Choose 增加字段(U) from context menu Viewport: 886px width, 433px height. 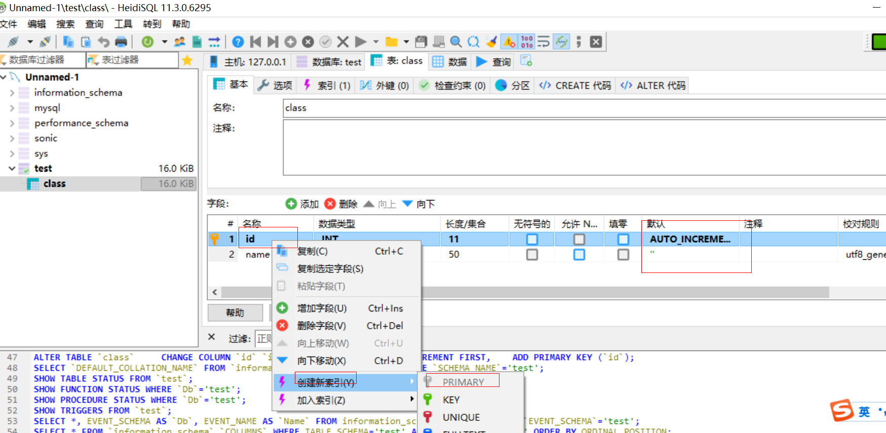click(347, 308)
